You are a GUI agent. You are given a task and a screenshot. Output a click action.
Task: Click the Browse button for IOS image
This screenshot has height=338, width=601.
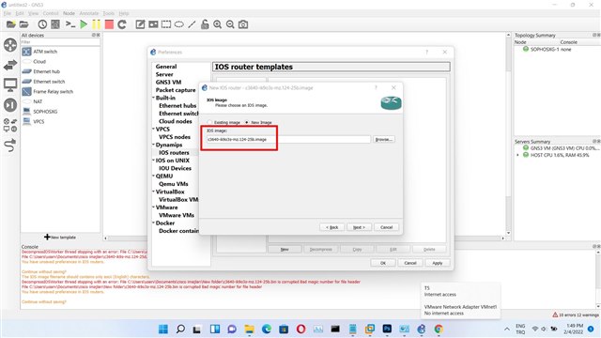click(384, 140)
